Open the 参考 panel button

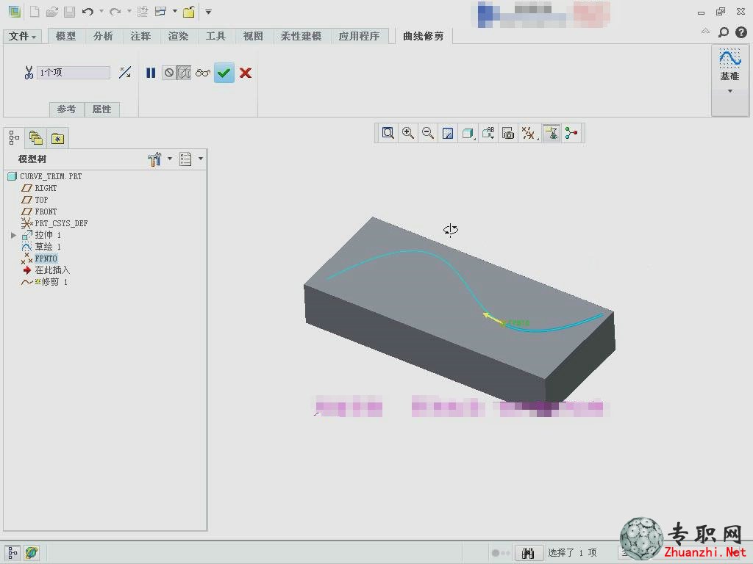tap(67, 109)
